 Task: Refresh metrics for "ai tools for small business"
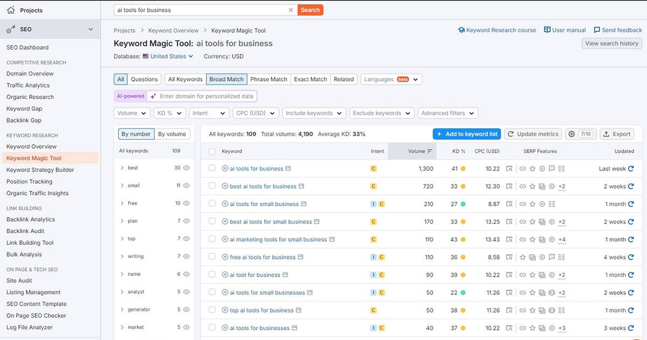[631, 204]
